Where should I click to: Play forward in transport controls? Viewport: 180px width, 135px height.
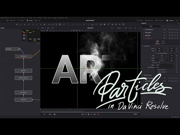(91, 114)
